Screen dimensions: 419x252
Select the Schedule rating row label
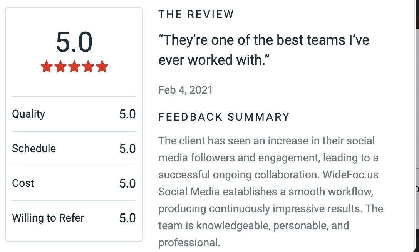(34, 149)
